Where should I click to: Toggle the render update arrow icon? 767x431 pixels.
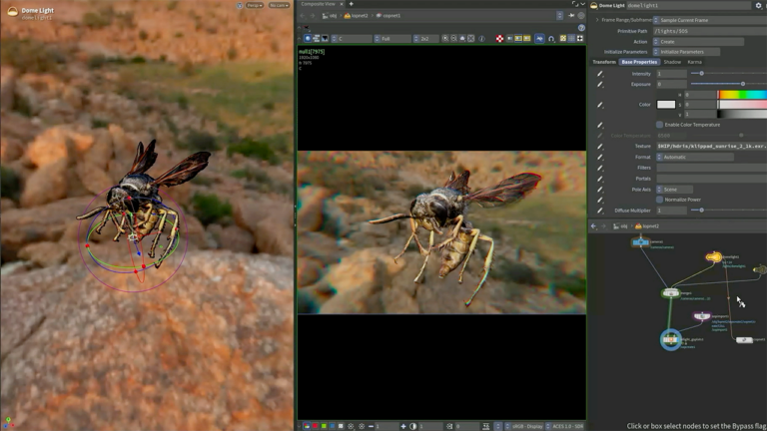tap(539, 39)
